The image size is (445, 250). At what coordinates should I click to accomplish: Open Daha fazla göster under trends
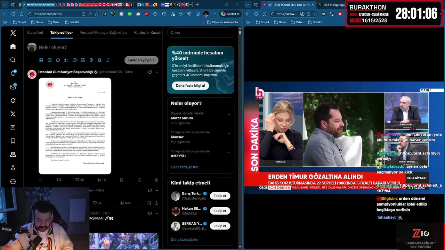click(185, 167)
